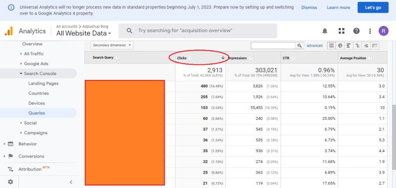Image resolution: width=396 pixels, height=188 pixels.
Task: Click the help icon beside CTR header
Action: [294, 58]
